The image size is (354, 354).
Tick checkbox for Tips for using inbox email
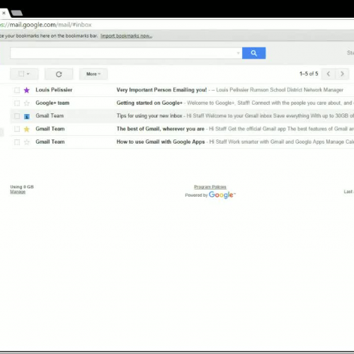pos(17,116)
